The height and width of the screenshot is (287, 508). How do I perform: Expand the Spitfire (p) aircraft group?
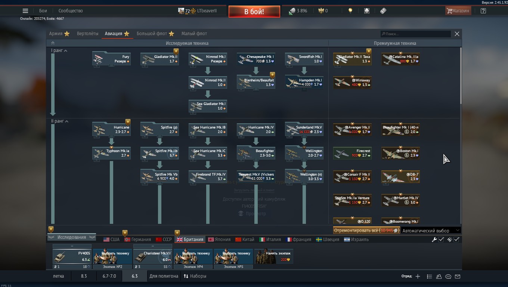click(159, 130)
